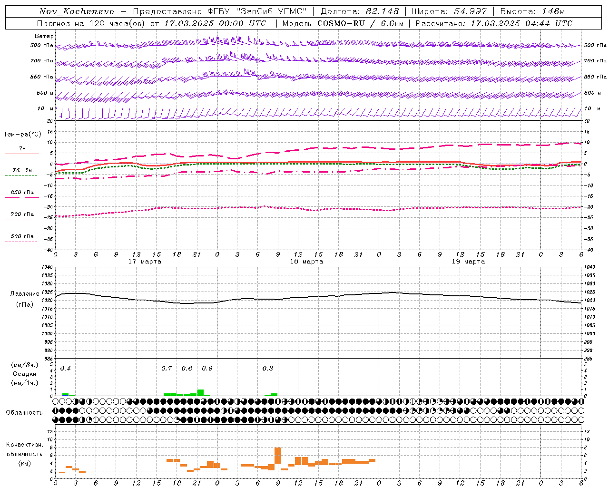Click the forecast start 17.03.2025 00:00 UTC
Screen dimensions: 609x487
(x=215, y=23)
